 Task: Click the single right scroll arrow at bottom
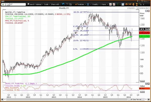[146, 99]
